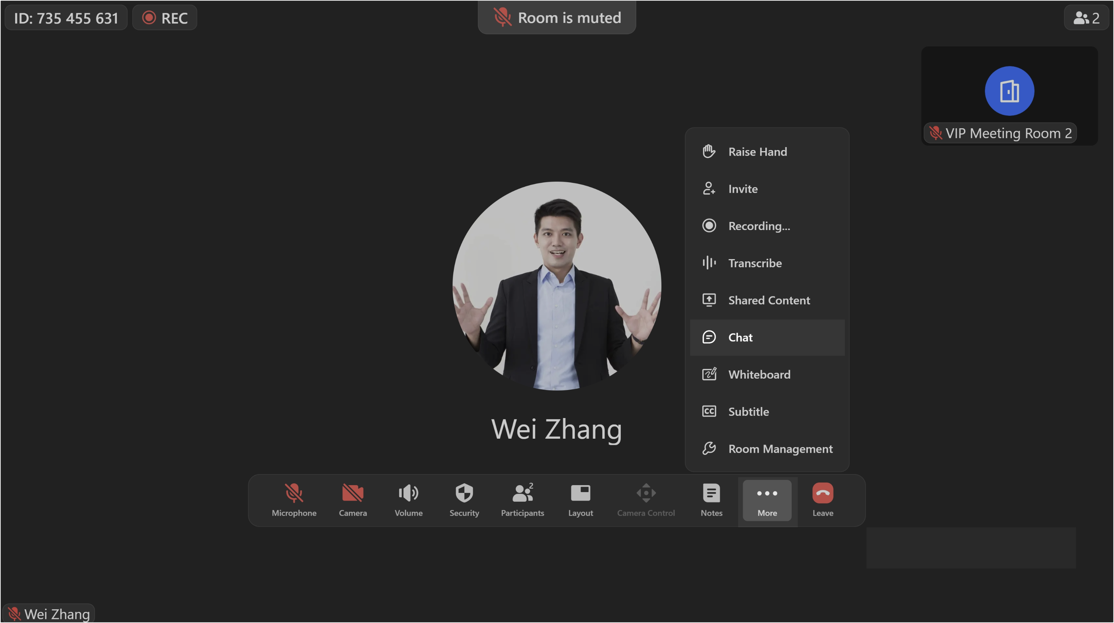Open Shared Content option
This screenshot has height=623, width=1114.
click(767, 300)
